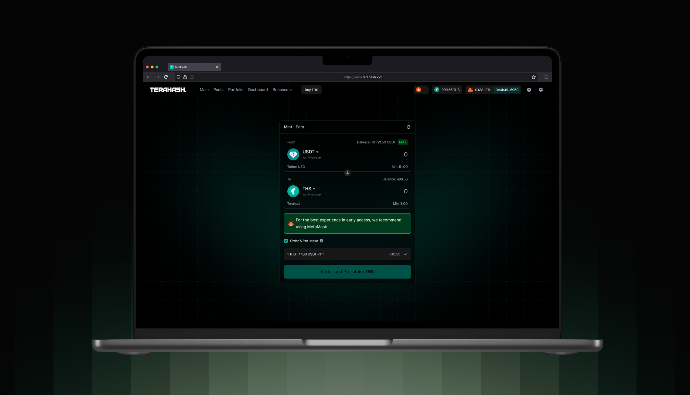Go back with the browser back arrow
The width and height of the screenshot is (690, 395).
point(149,77)
